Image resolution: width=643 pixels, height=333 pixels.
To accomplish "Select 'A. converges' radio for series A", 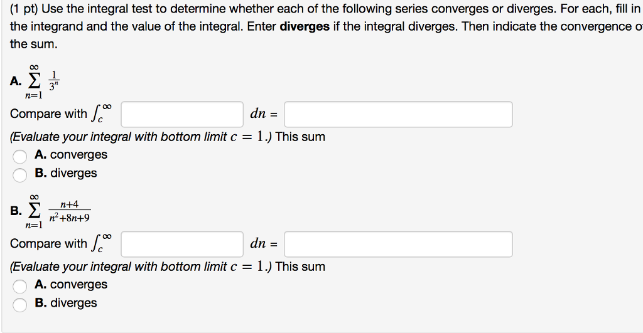I will [x=19, y=156].
